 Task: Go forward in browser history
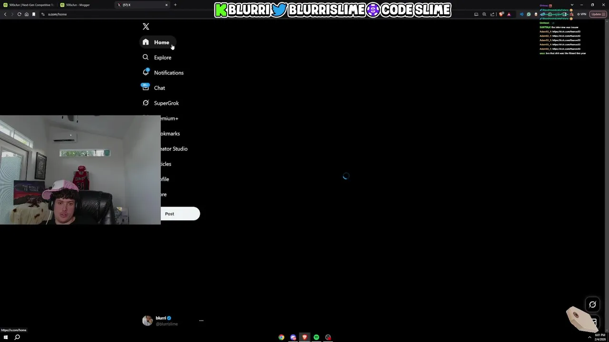[12, 14]
